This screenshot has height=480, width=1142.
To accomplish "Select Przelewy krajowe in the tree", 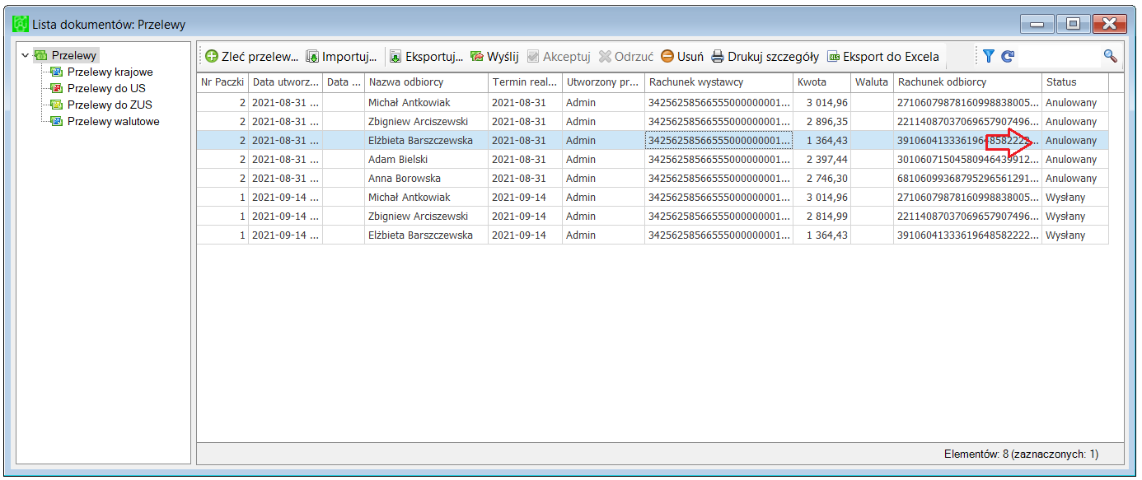I will point(110,72).
